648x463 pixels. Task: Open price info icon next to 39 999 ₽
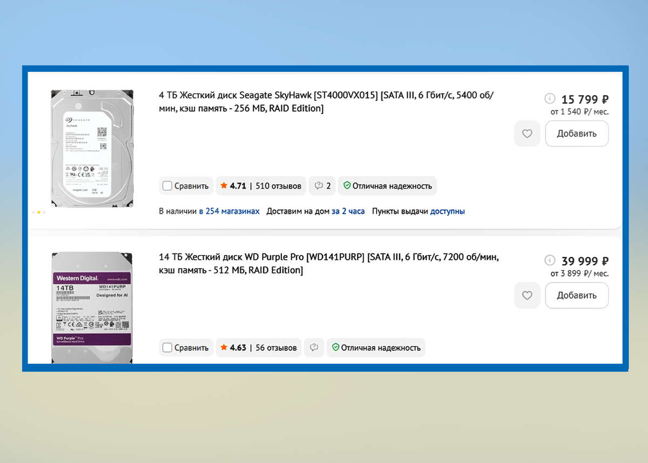(x=550, y=260)
